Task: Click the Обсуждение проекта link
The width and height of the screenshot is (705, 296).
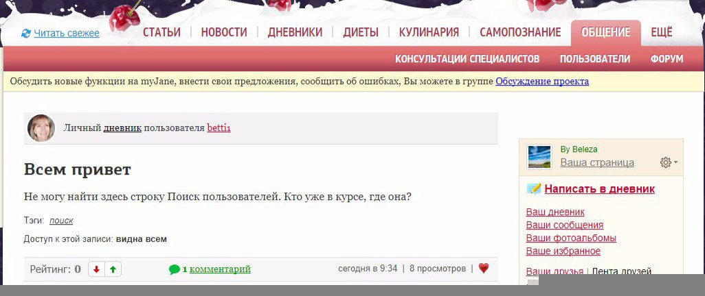Action: 541,82
